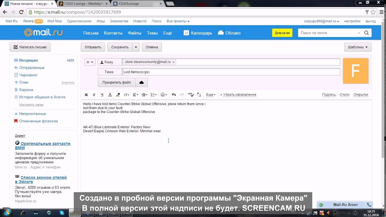The width and height of the screenshot is (386, 217).
Task: Remove recipient store.steamcomunity@mail.ru with the x
Action: click(173, 62)
